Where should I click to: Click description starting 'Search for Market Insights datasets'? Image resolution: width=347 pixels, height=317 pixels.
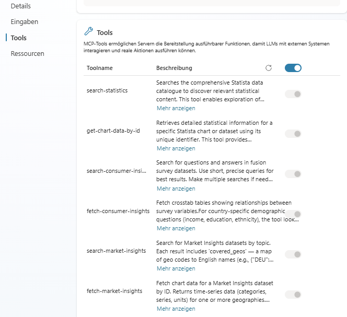[x=215, y=251]
